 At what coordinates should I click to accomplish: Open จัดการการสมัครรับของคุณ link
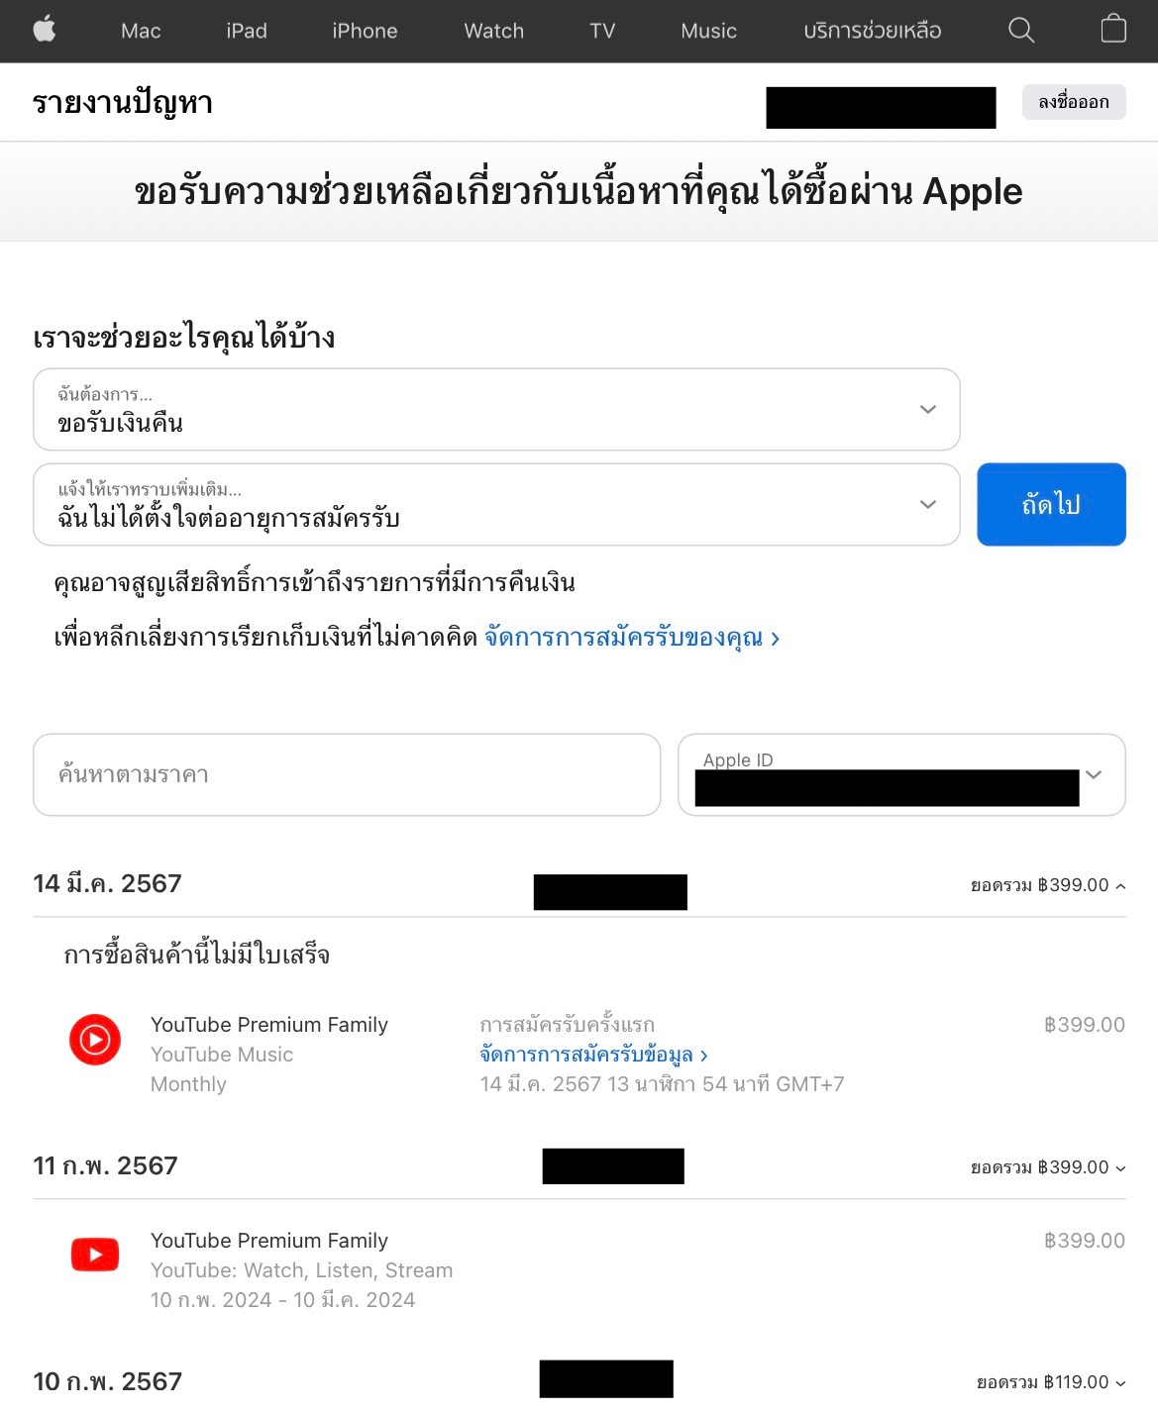point(631,638)
